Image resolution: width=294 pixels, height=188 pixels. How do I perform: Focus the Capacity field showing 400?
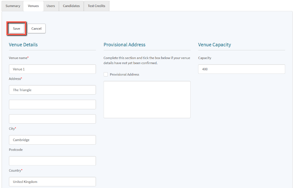241,69
